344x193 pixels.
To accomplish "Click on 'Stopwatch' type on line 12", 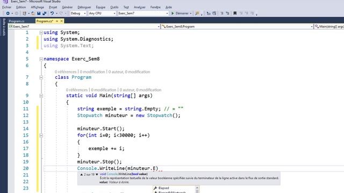I will 90,116.
